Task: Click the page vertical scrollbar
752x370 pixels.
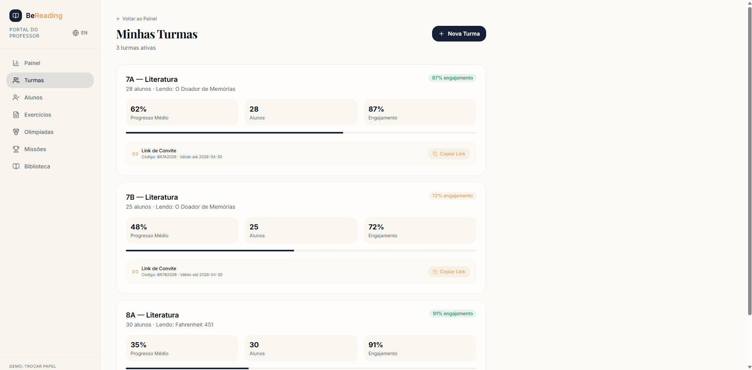Action: point(750,161)
